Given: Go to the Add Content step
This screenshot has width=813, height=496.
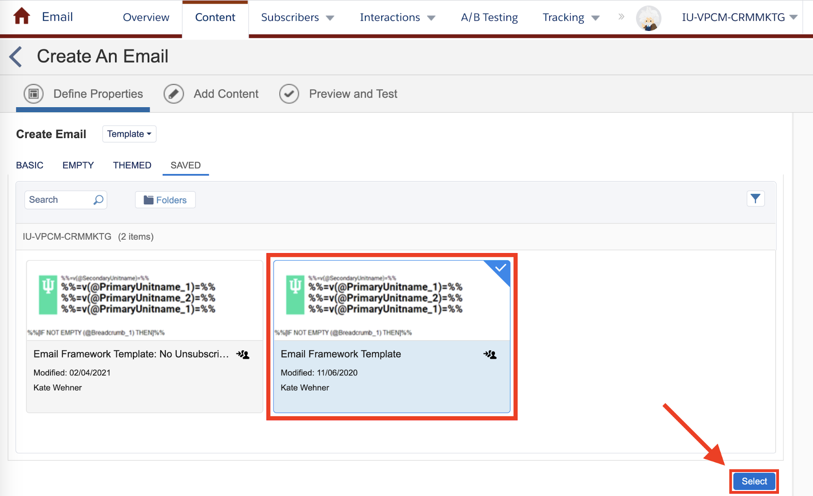Looking at the screenshot, I should (x=226, y=94).
